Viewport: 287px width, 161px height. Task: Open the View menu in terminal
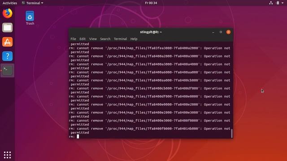93,39
